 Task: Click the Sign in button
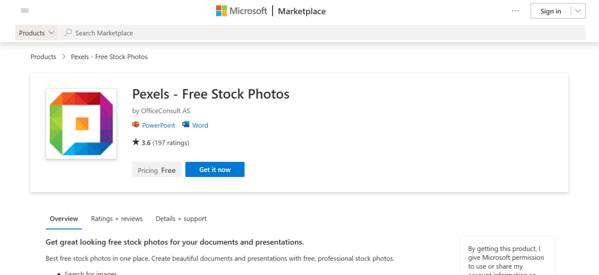click(x=550, y=11)
